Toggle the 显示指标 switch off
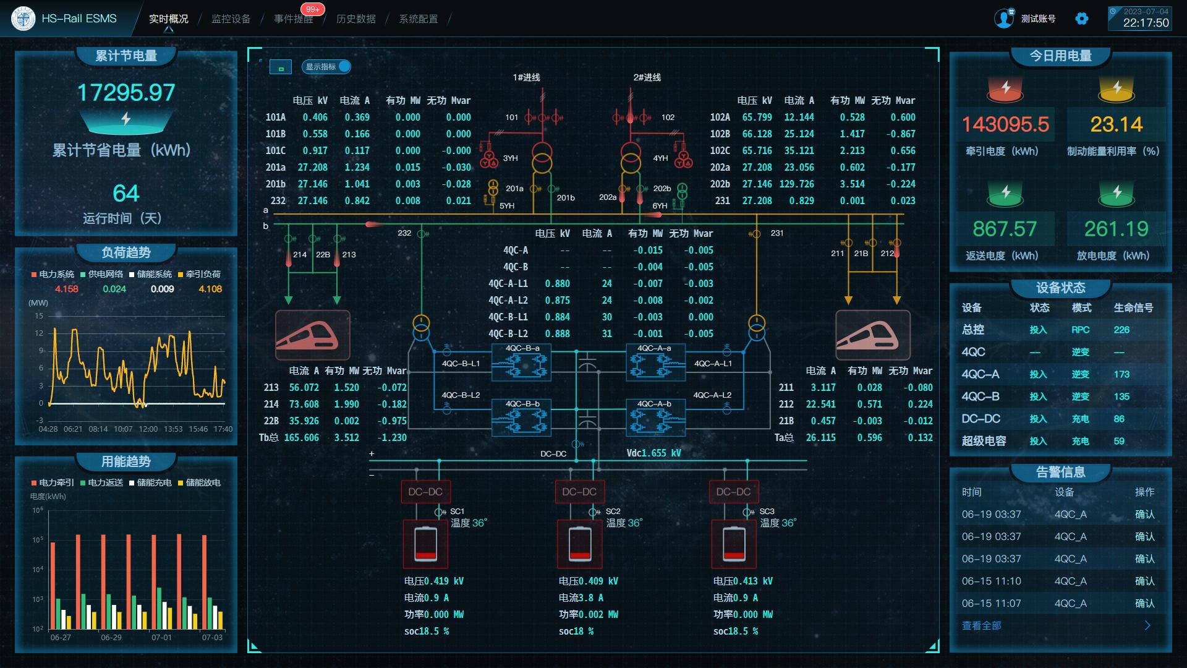This screenshot has height=668, width=1187. click(x=343, y=67)
